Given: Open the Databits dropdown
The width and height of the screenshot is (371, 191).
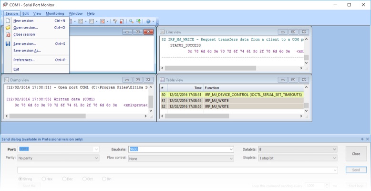Looking at the screenshot, I should (x=334, y=149).
